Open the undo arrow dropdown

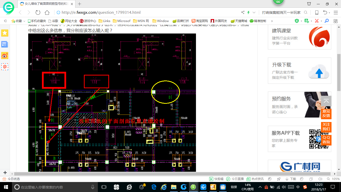(x=330, y=13)
